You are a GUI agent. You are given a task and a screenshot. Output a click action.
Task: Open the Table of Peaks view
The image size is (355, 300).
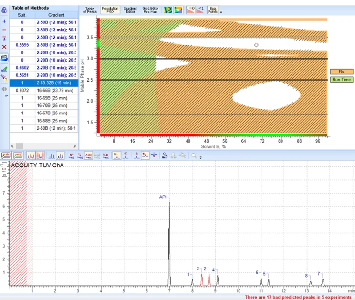tap(90, 10)
